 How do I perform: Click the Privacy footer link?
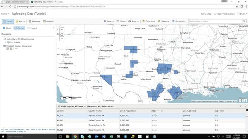point(45,129)
